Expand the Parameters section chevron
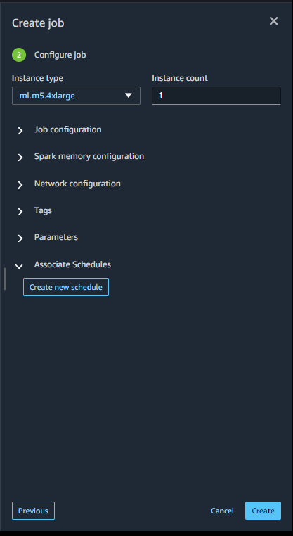 20,238
